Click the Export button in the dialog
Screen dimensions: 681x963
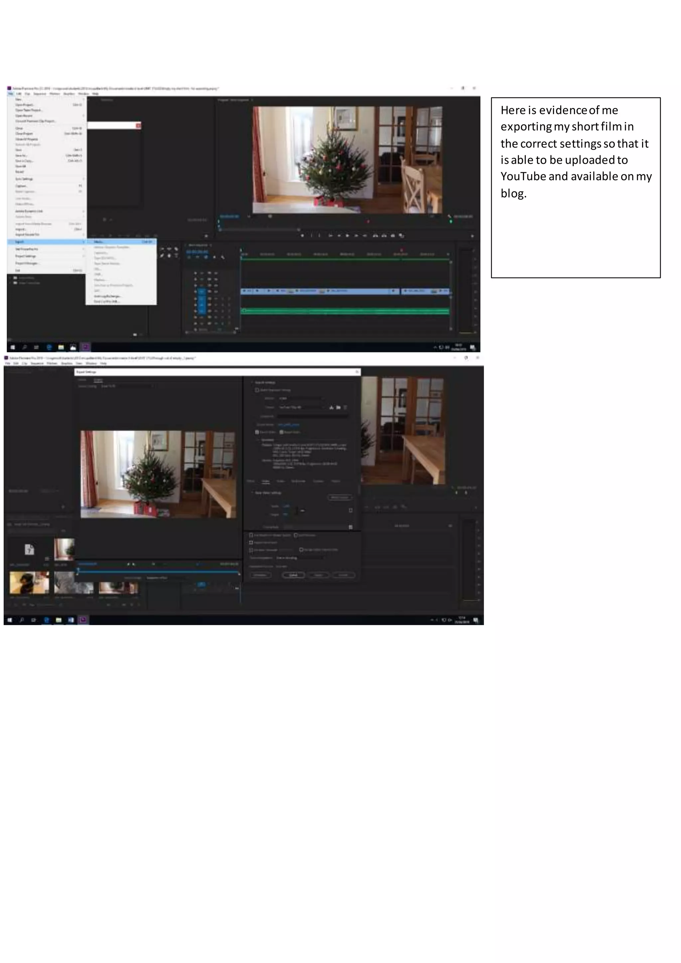(318, 575)
